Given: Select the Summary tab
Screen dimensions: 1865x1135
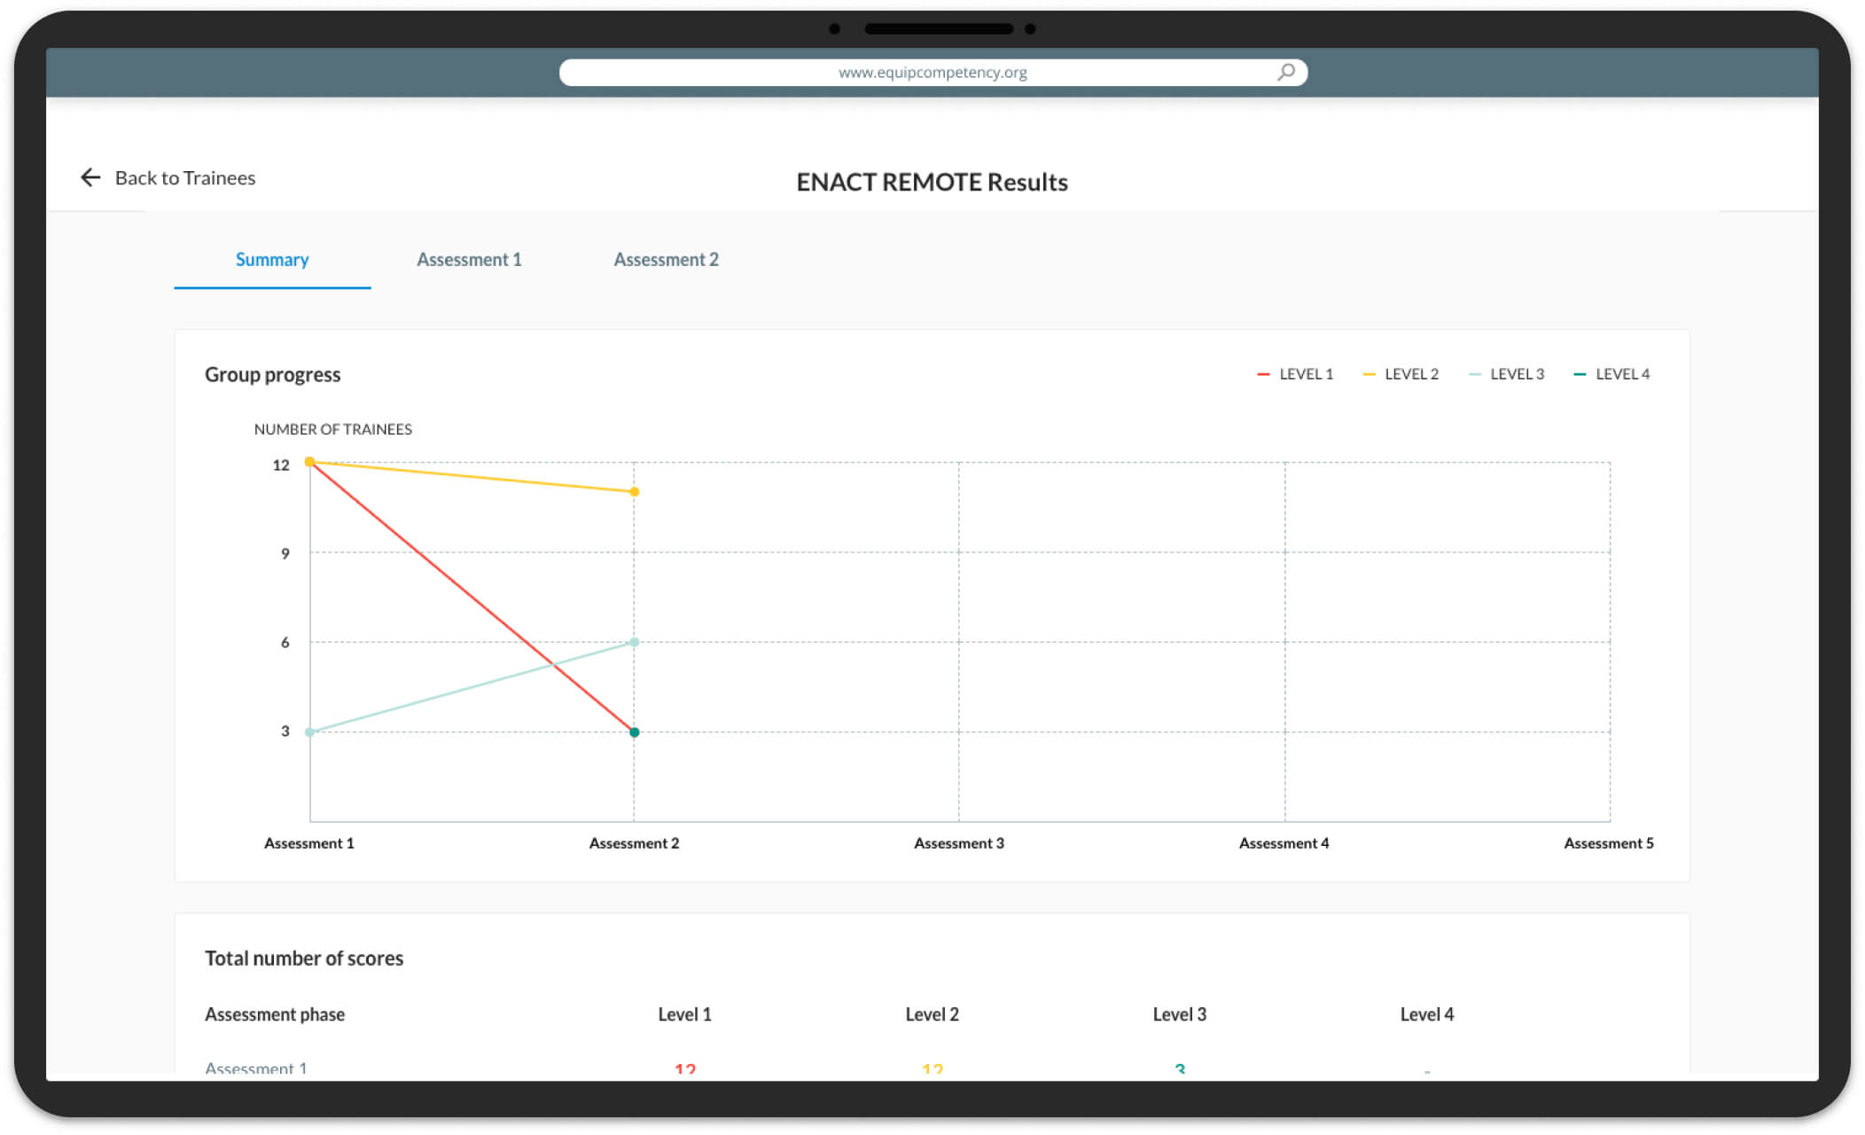Looking at the screenshot, I should pyautogui.click(x=272, y=260).
